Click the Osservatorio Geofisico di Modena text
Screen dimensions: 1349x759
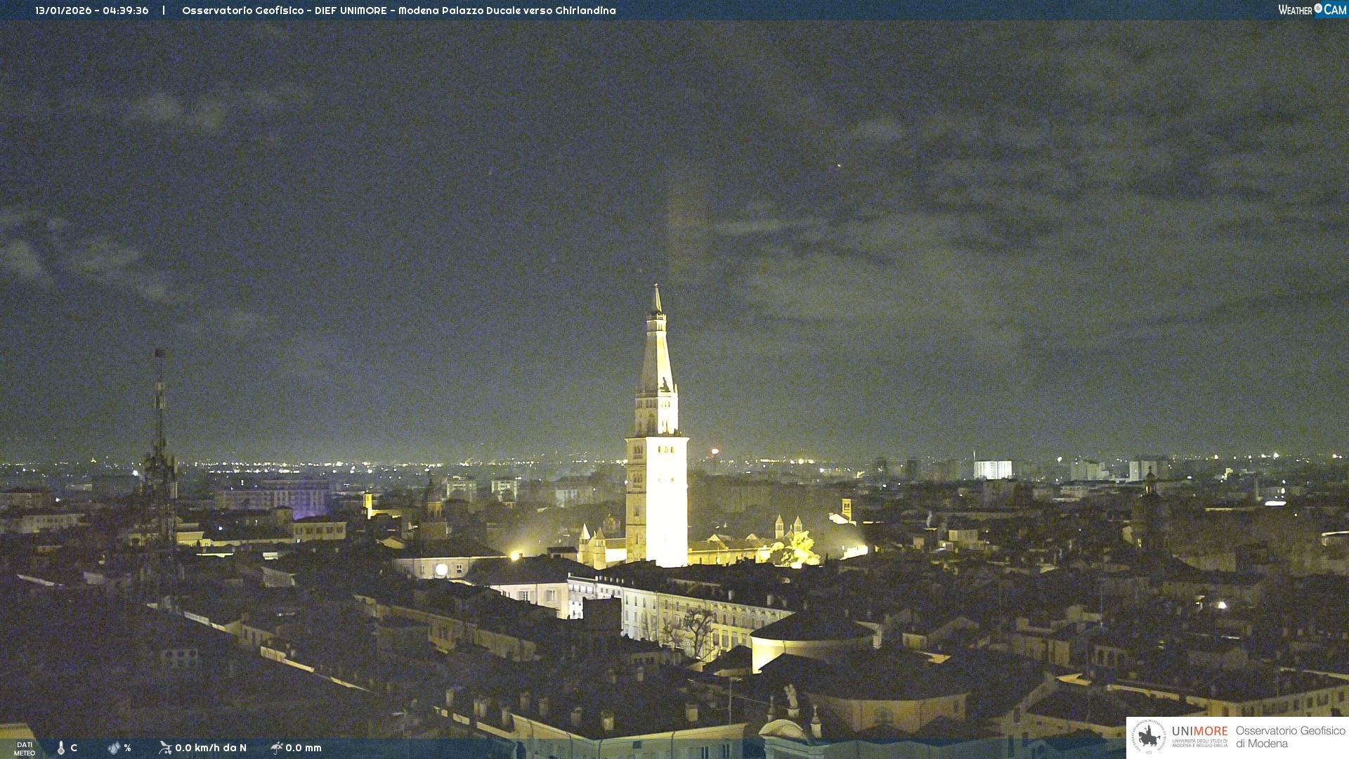click(1290, 737)
